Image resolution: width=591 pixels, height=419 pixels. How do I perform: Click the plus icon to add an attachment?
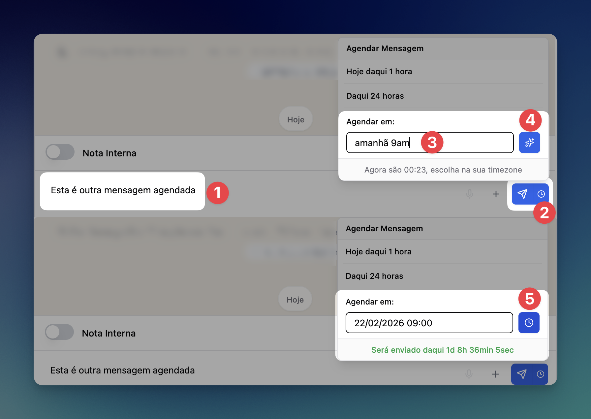(496, 194)
